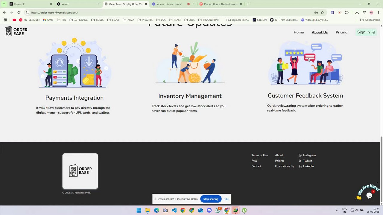The image size is (383, 215).
Task: Click the Sign In button
Action: [x=366, y=32]
